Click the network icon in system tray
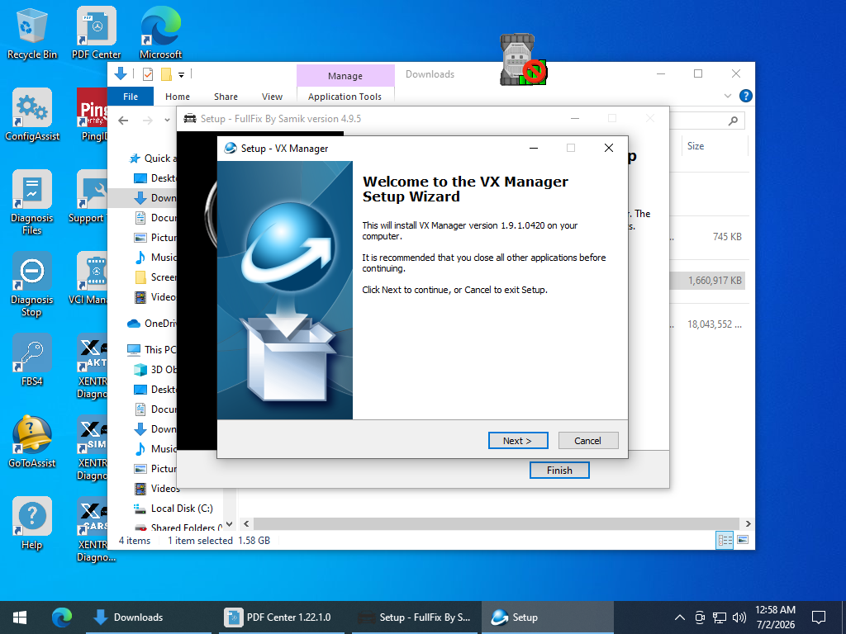 click(720, 617)
